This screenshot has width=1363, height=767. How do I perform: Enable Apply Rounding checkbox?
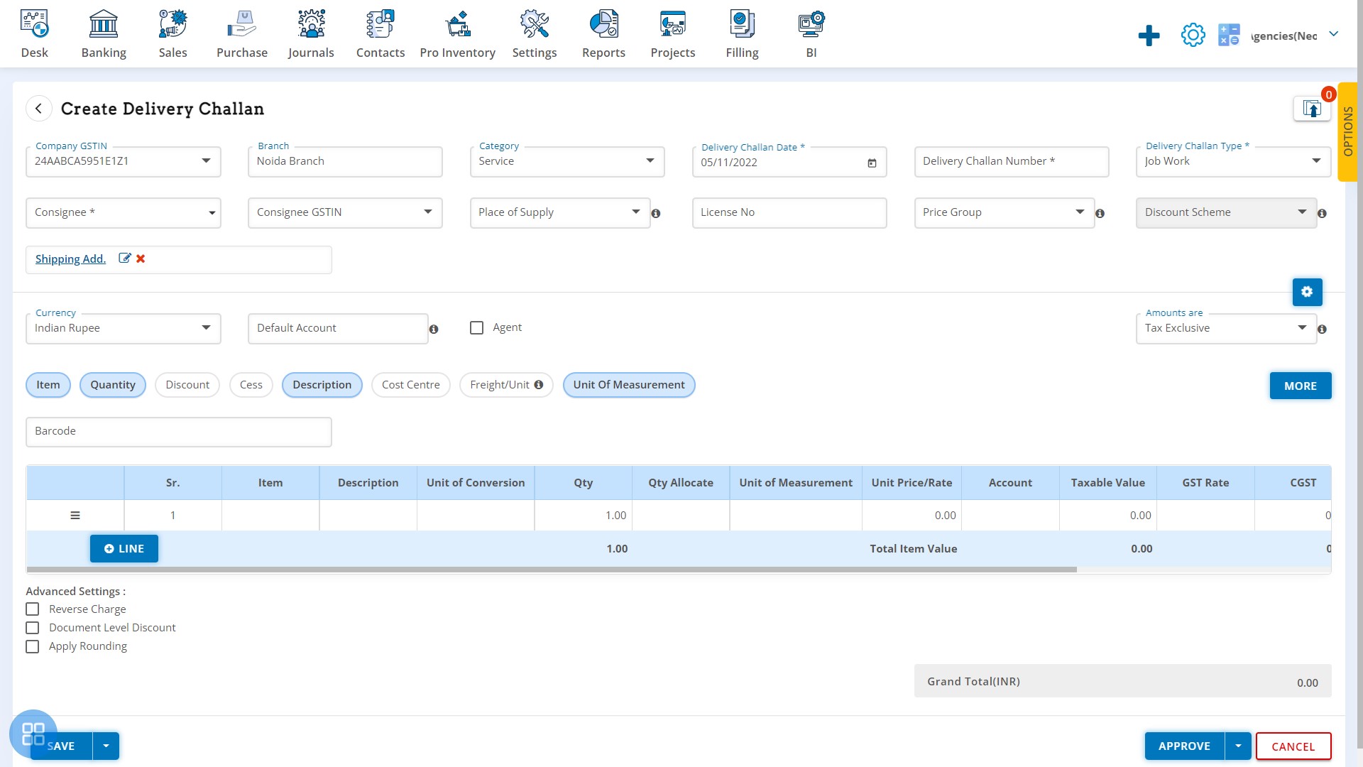point(32,646)
